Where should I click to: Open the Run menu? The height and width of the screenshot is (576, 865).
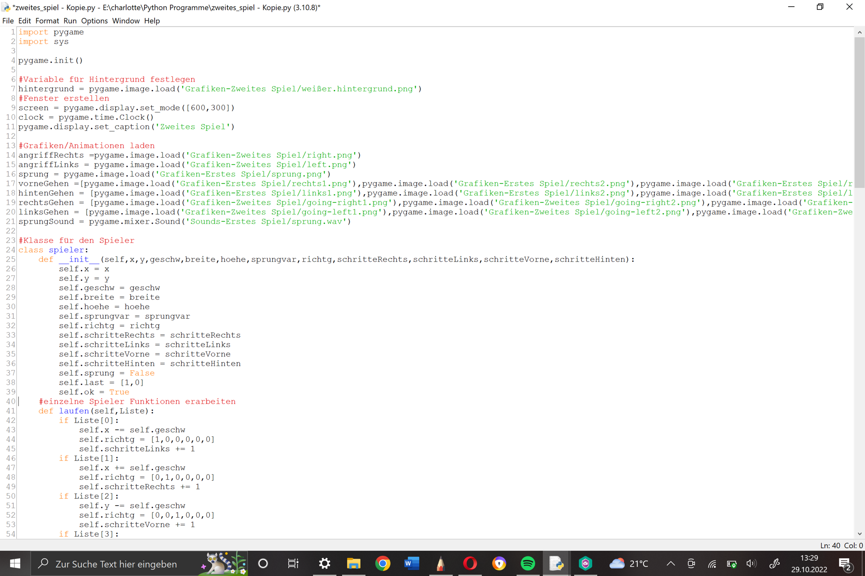pyautogui.click(x=70, y=21)
